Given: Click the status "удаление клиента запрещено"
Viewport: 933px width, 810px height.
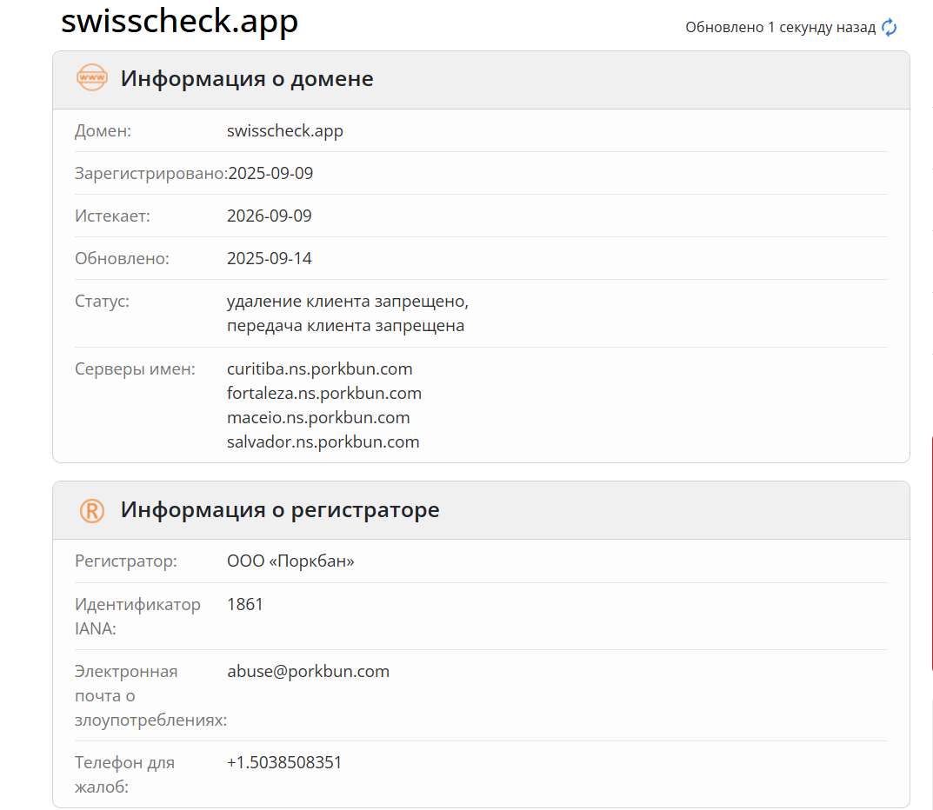Looking at the screenshot, I should 348,302.
